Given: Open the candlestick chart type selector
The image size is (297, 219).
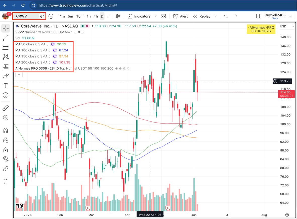Looking at the screenshot, I should tap(118, 16).
